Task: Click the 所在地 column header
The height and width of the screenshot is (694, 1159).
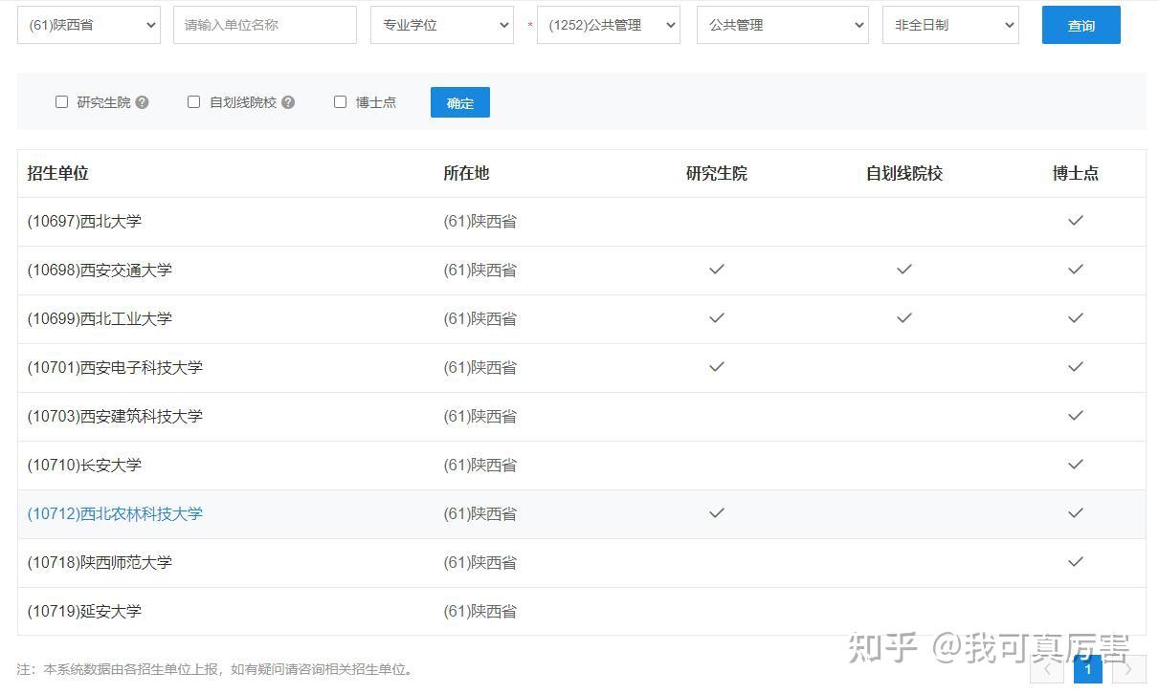Action: click(466, 173)
